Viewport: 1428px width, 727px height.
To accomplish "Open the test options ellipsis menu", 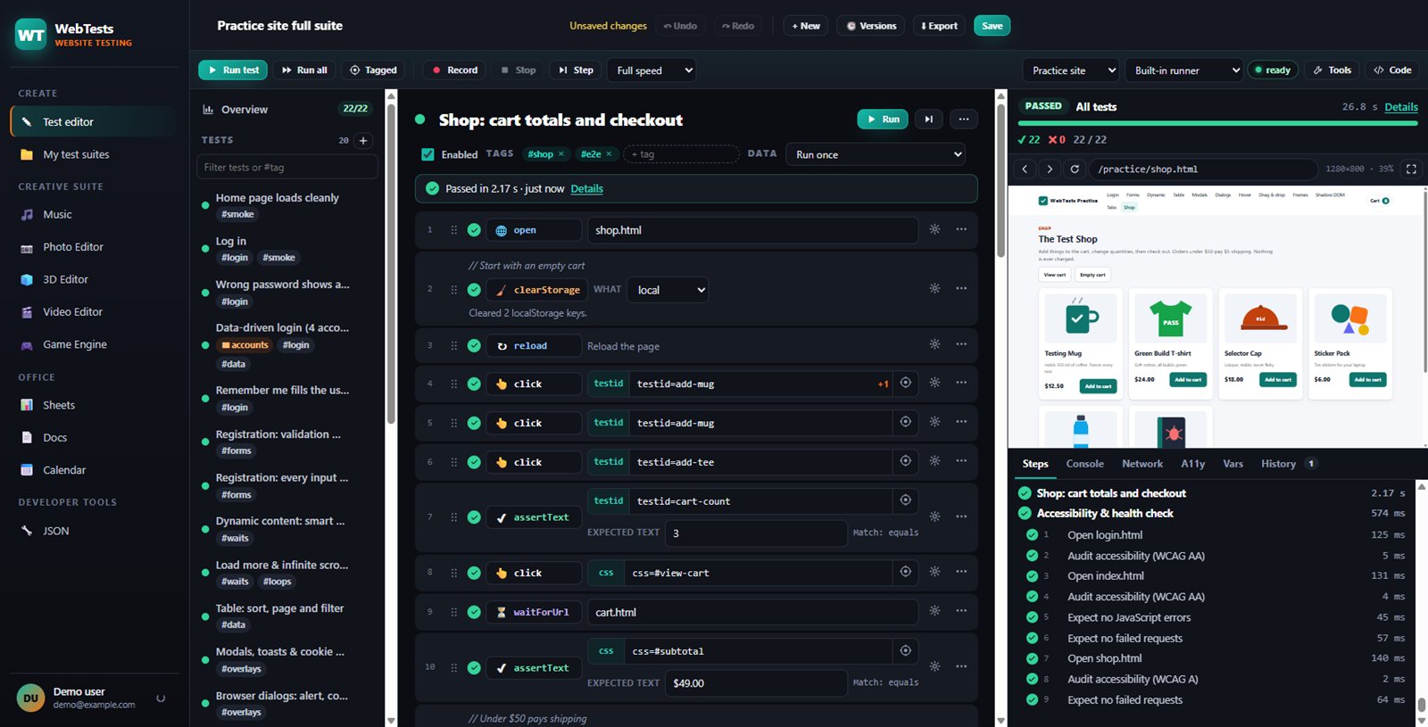I will (964, 120).
